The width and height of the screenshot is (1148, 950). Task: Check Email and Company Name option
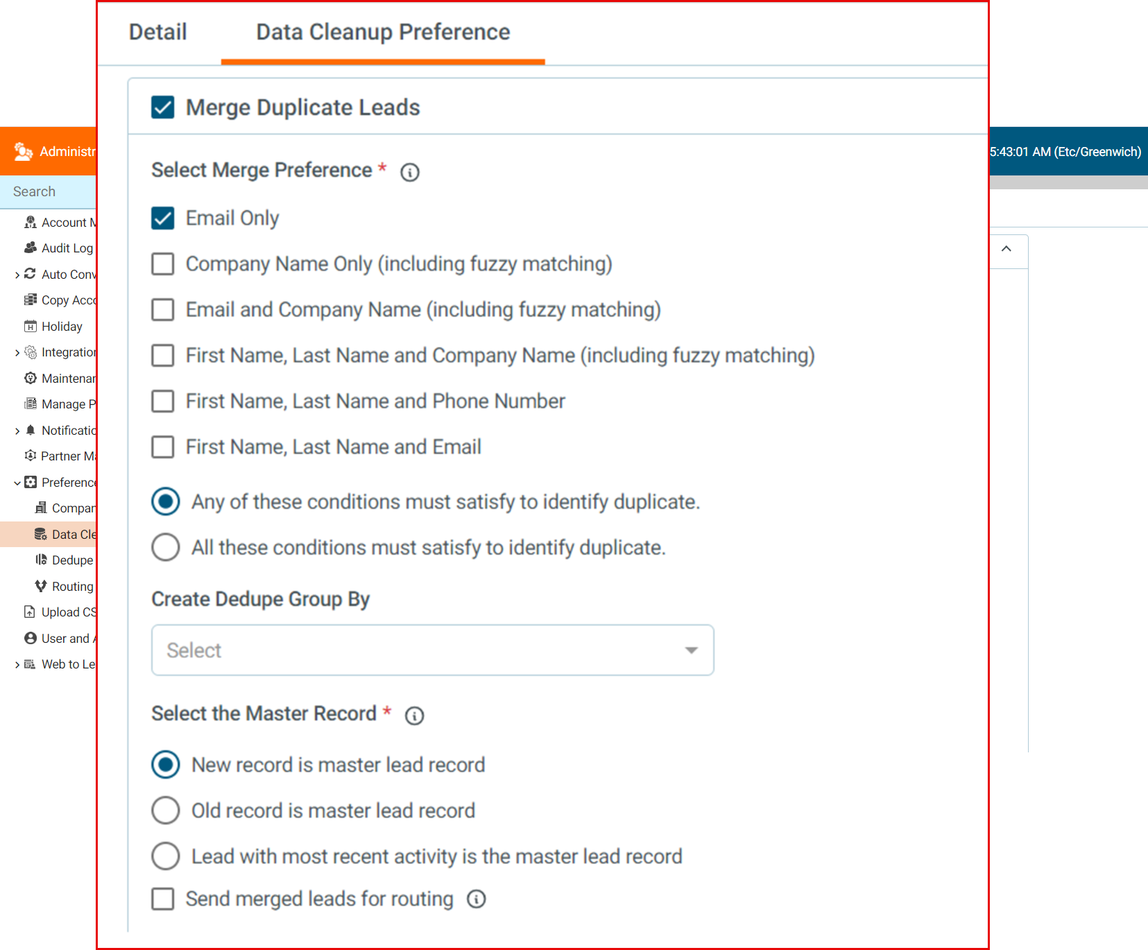pyautogui.click(x=163, y=309)
